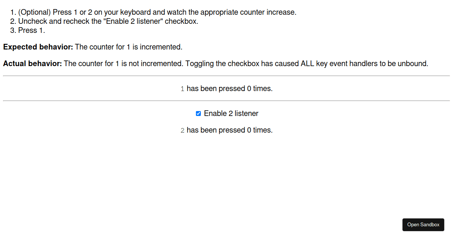Click the first instruction step starting with "(Optional)"

[x=157, y=12]
